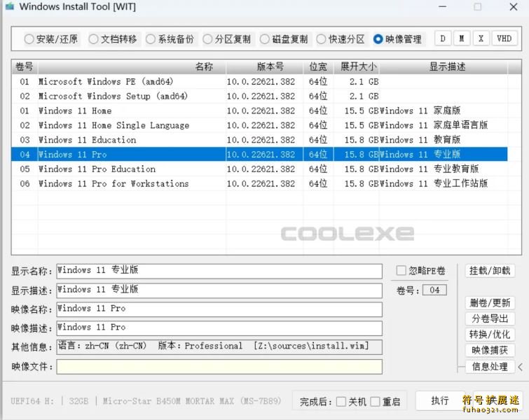Click the WIT app icon in title bar
Viewport: 529px width, 420px height.
pos(10,6)
